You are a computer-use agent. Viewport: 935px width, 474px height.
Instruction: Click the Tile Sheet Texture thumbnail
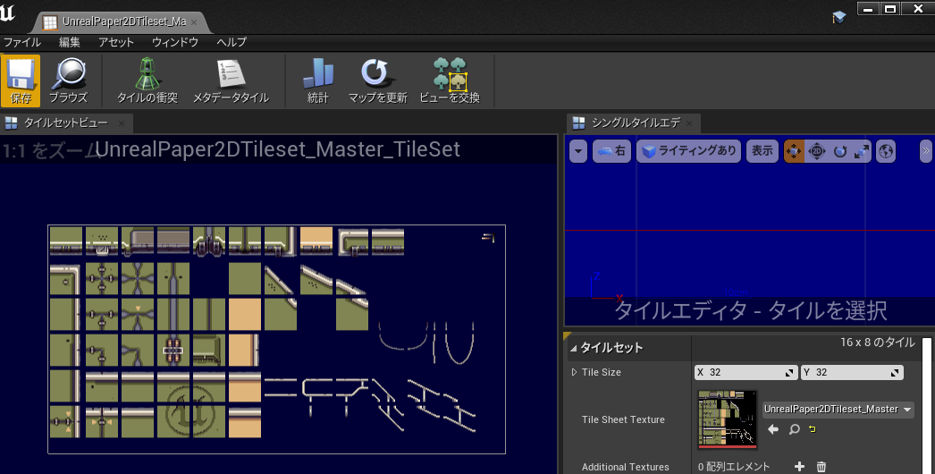(x=728, y=419)
